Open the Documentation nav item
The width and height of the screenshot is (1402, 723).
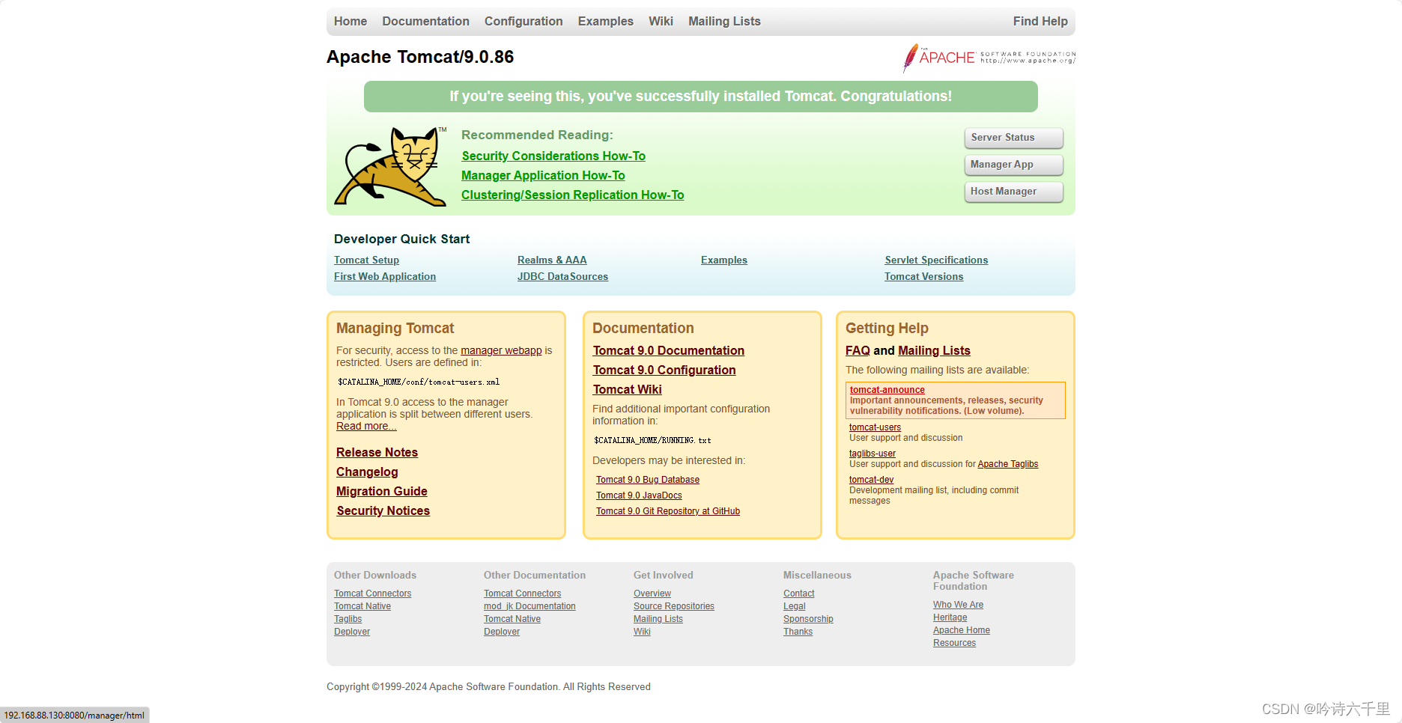point(425,21)
